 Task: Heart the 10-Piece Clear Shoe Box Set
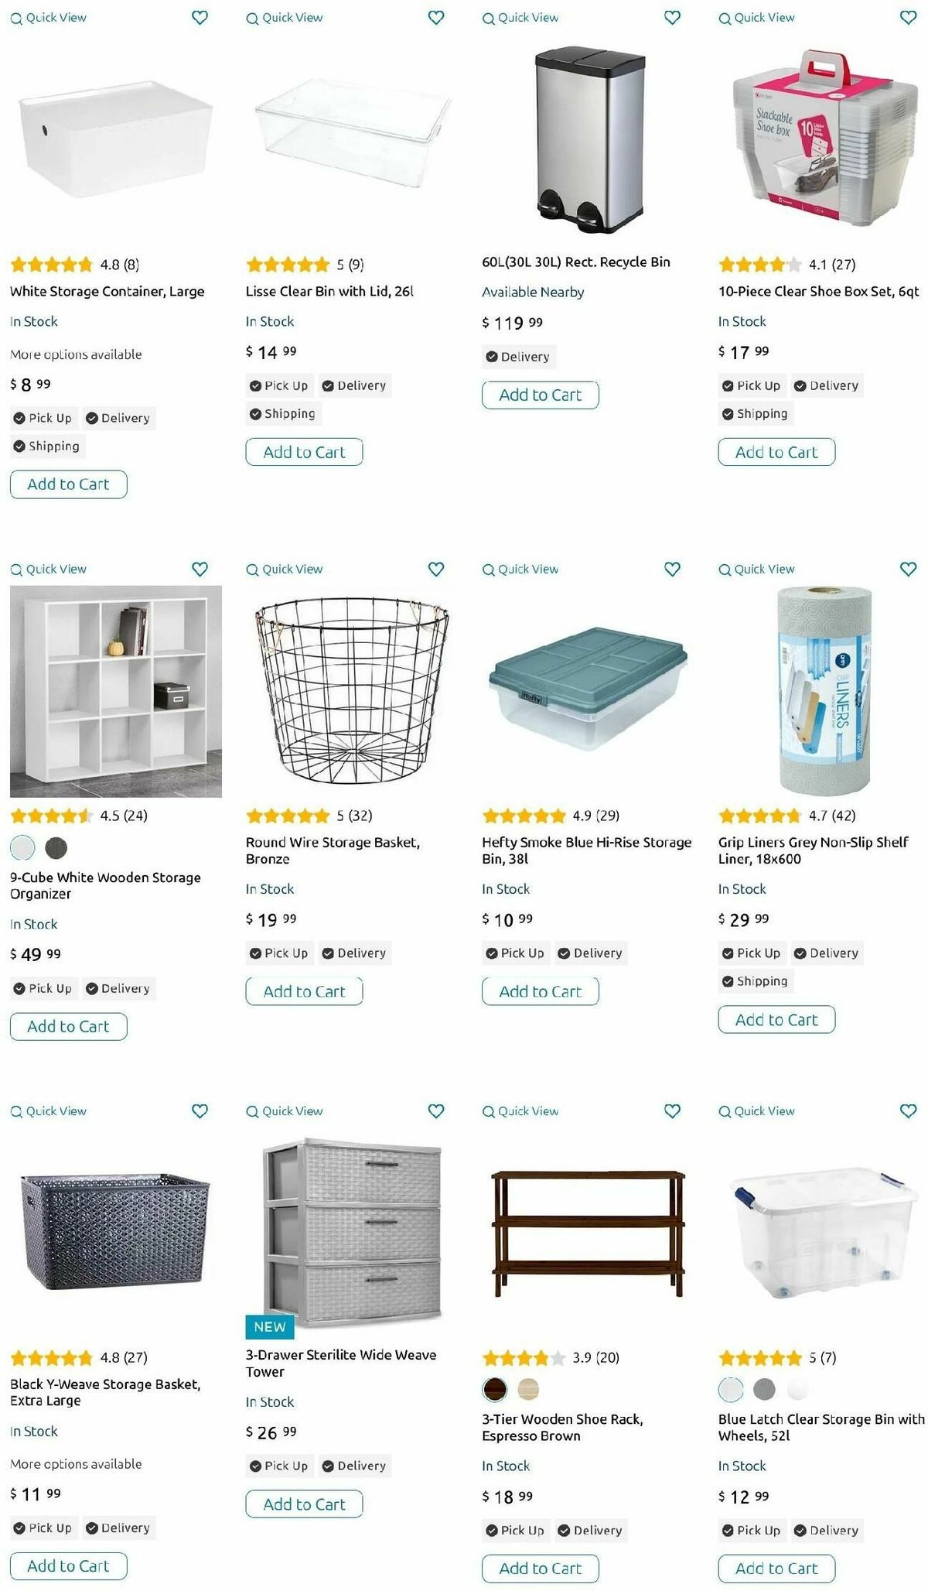(x=909, y=18)
